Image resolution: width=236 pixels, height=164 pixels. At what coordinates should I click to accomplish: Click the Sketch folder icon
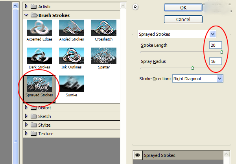click(33, 116)
